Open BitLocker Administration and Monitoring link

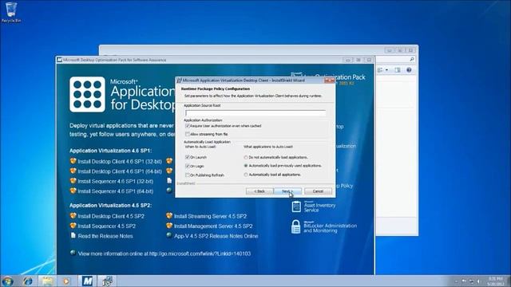(x=330, y=228)
